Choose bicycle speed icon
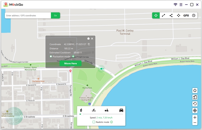 pyautogui.click(x=94, y=110)
